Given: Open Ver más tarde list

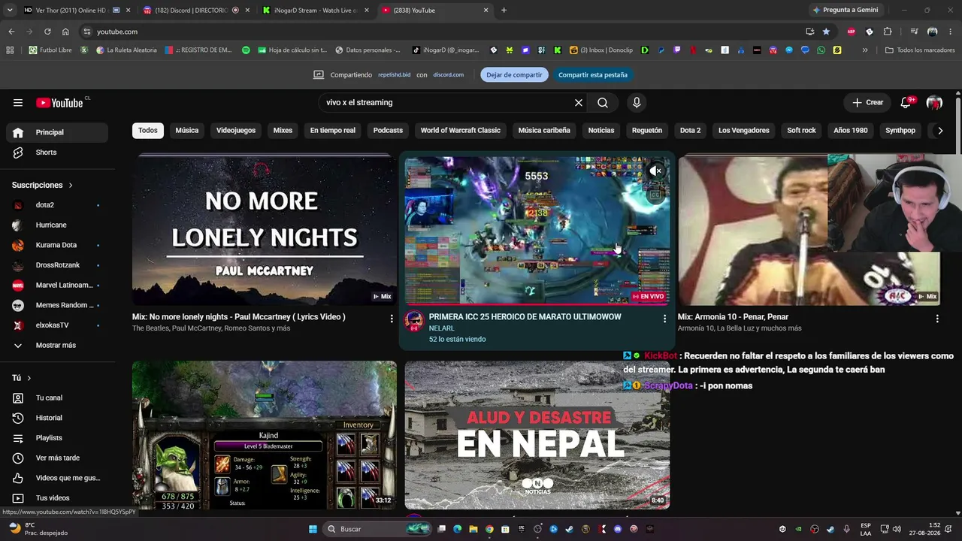Looking at the screenshot, I should pos(57,458).
